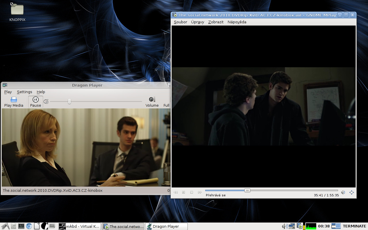Click the 'Přehrává se' status text

(216, 195)
